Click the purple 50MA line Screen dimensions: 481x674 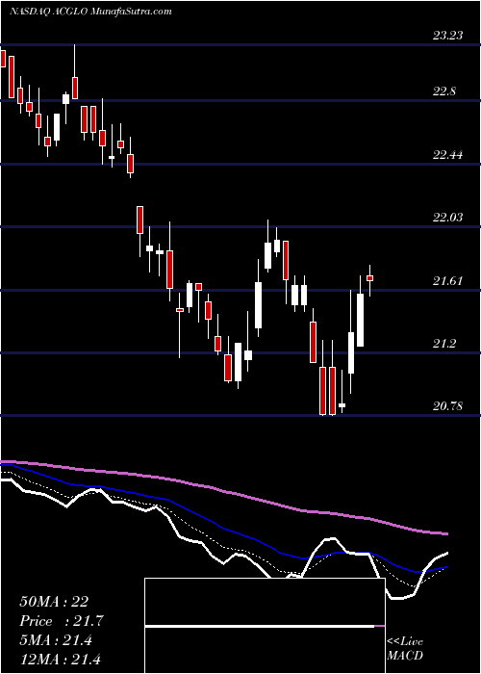(223, 489)
